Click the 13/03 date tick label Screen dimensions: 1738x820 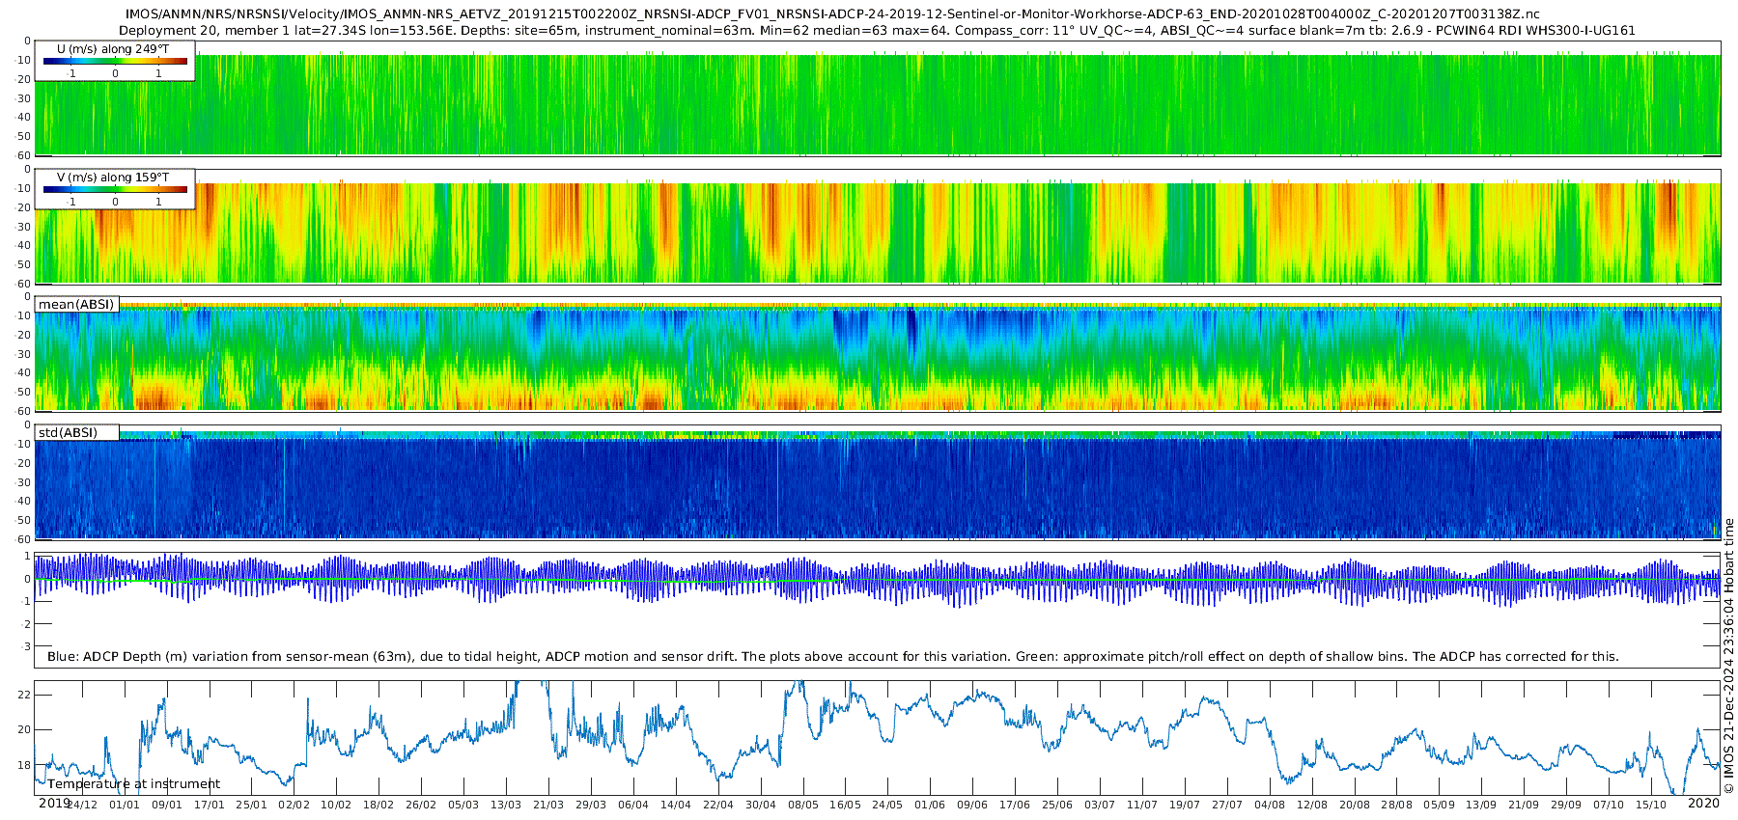pos(505,805)
